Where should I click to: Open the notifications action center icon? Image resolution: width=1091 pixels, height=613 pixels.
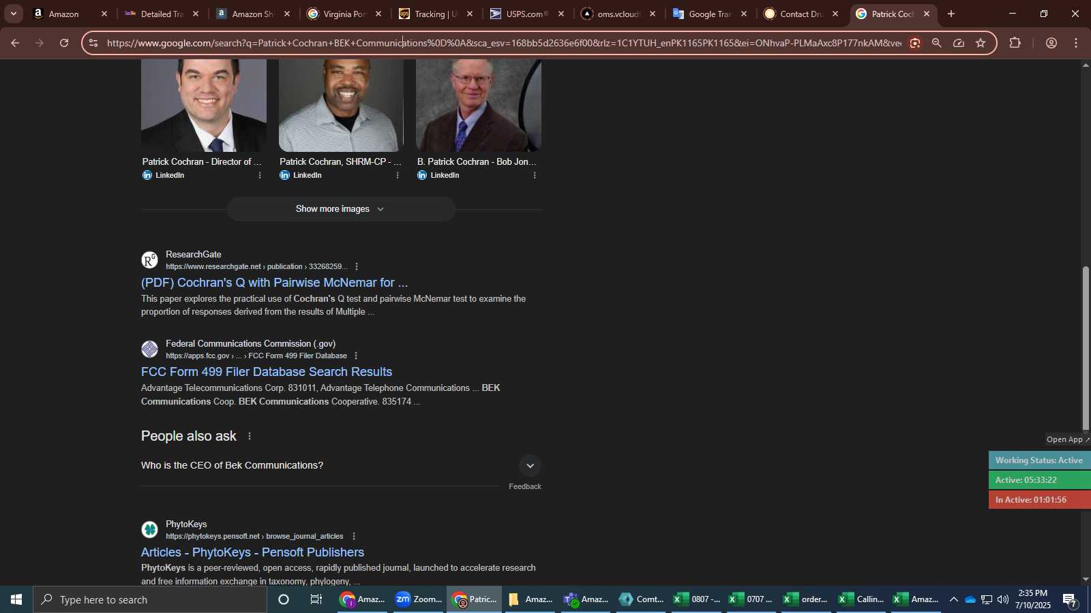(1070, 601)
